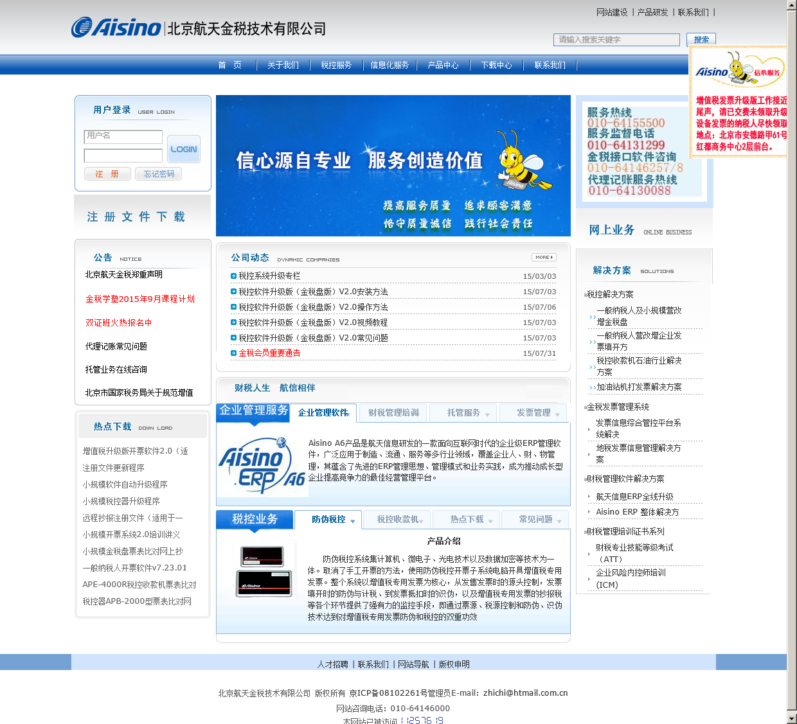Select the 税控收款机 tab
The image size is (797, 724).
click(x=397, y=519)
